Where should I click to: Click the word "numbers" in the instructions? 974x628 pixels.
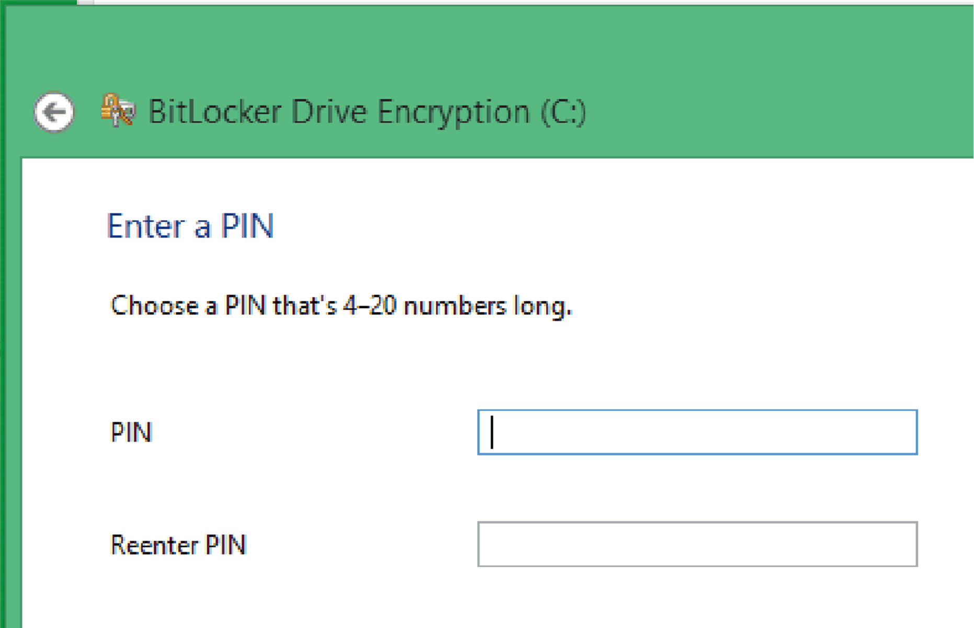click(455, 306)
